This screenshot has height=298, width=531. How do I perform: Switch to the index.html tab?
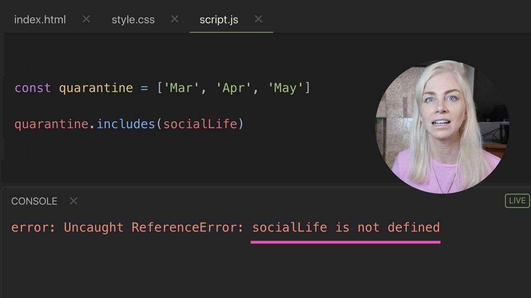[x=40, y=19]
